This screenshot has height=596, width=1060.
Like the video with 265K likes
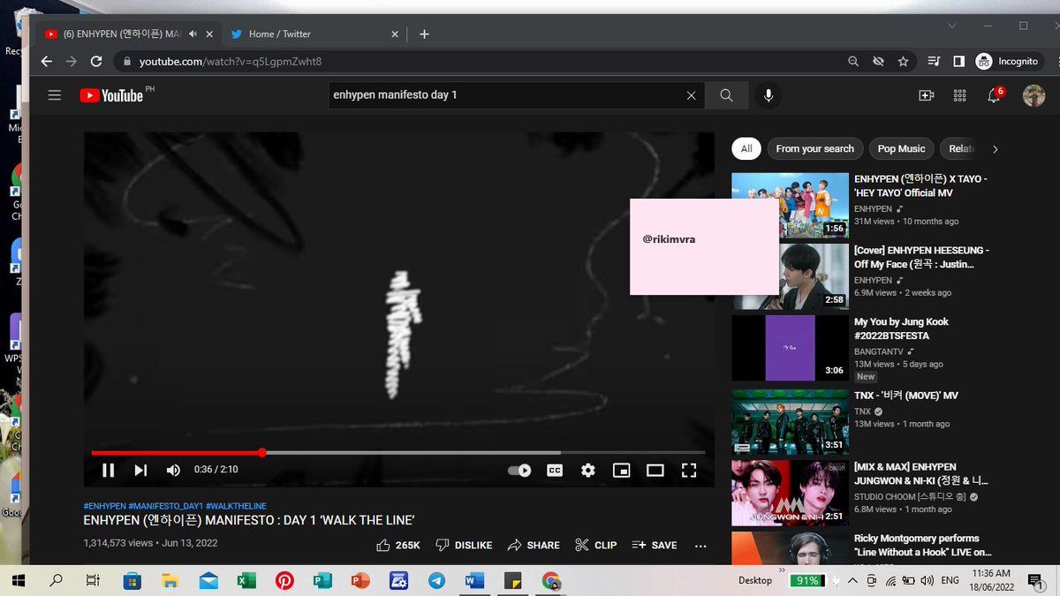pos(397,546)
